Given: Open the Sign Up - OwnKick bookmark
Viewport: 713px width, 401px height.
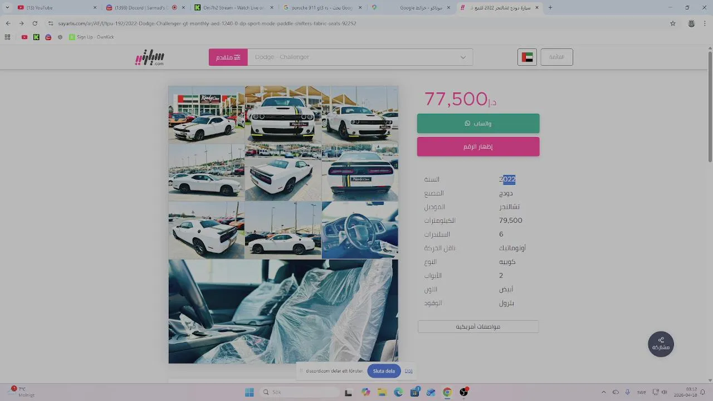Looking at the screenshot, I should (92, 37).
